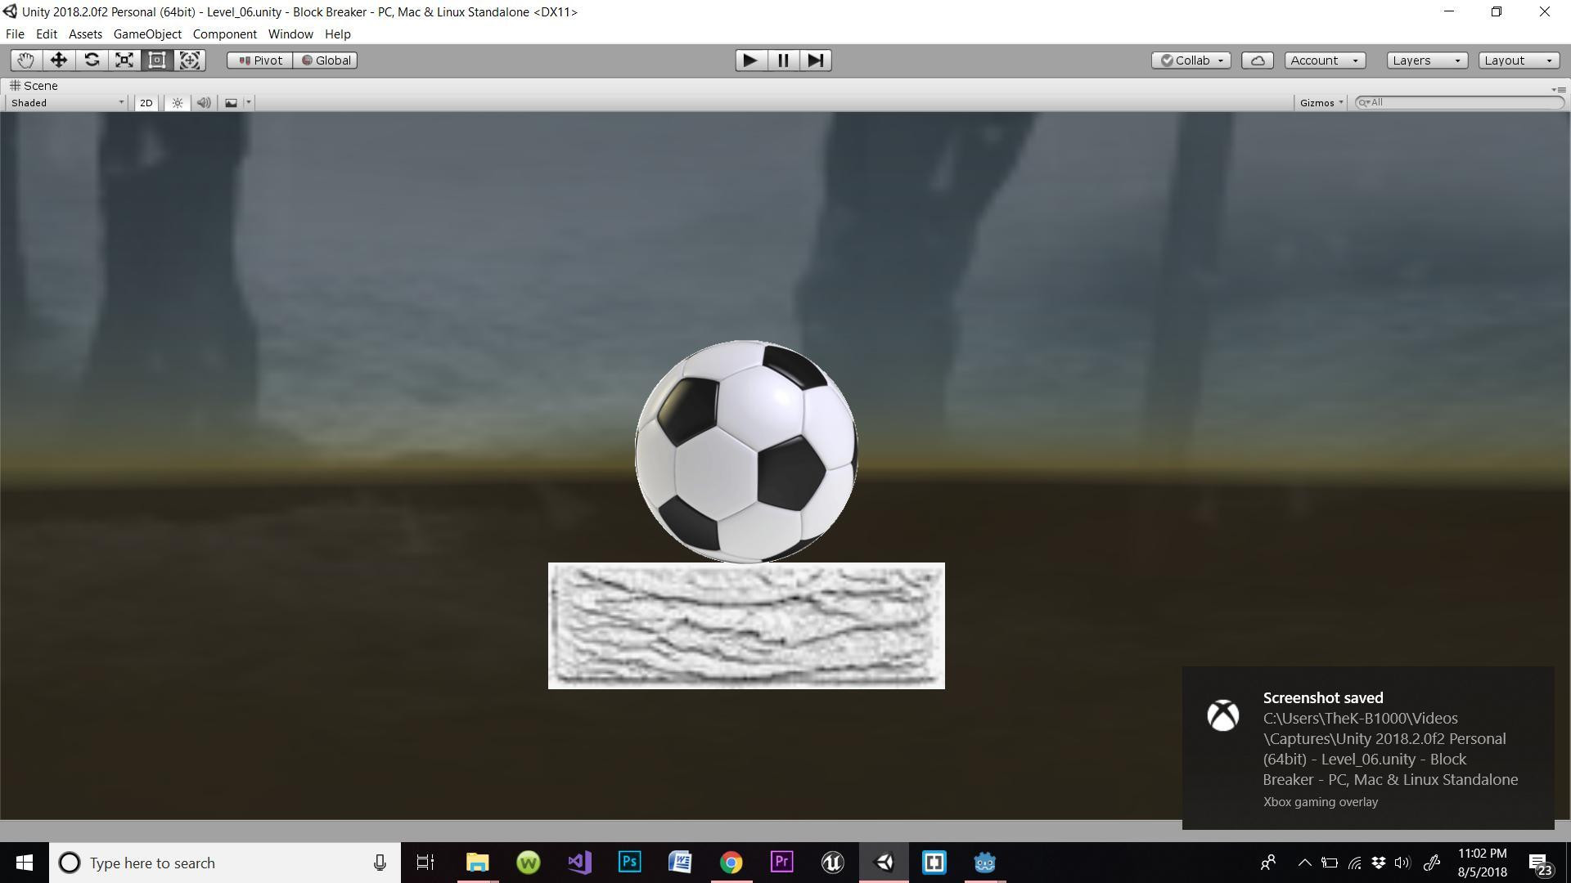
Task: Select the Rotate tool
Action: pos(92,61)
